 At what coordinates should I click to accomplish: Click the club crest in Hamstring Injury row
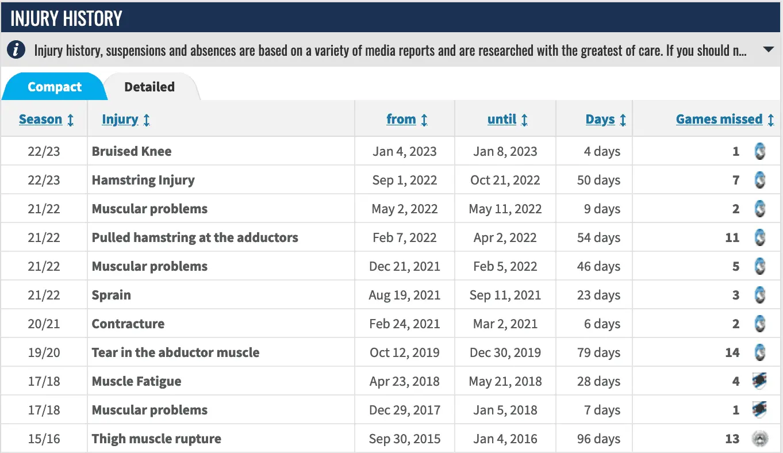[x=760, y=180]
